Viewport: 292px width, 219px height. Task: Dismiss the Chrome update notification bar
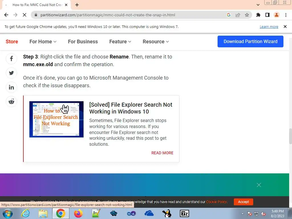pyautogui.click(x=285, y=27)
